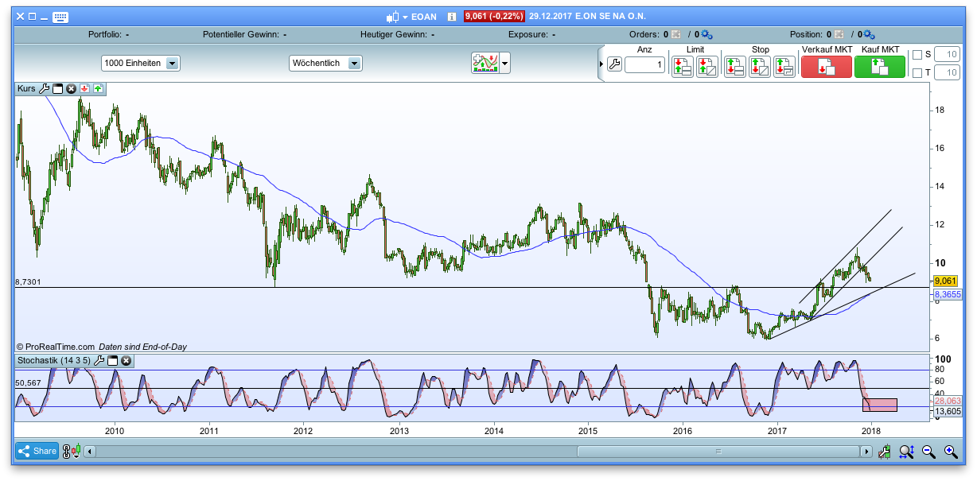Viewport: 977px width, 481px height.
Task: Click the 13,605 stochastic value label
Action: 947,411
